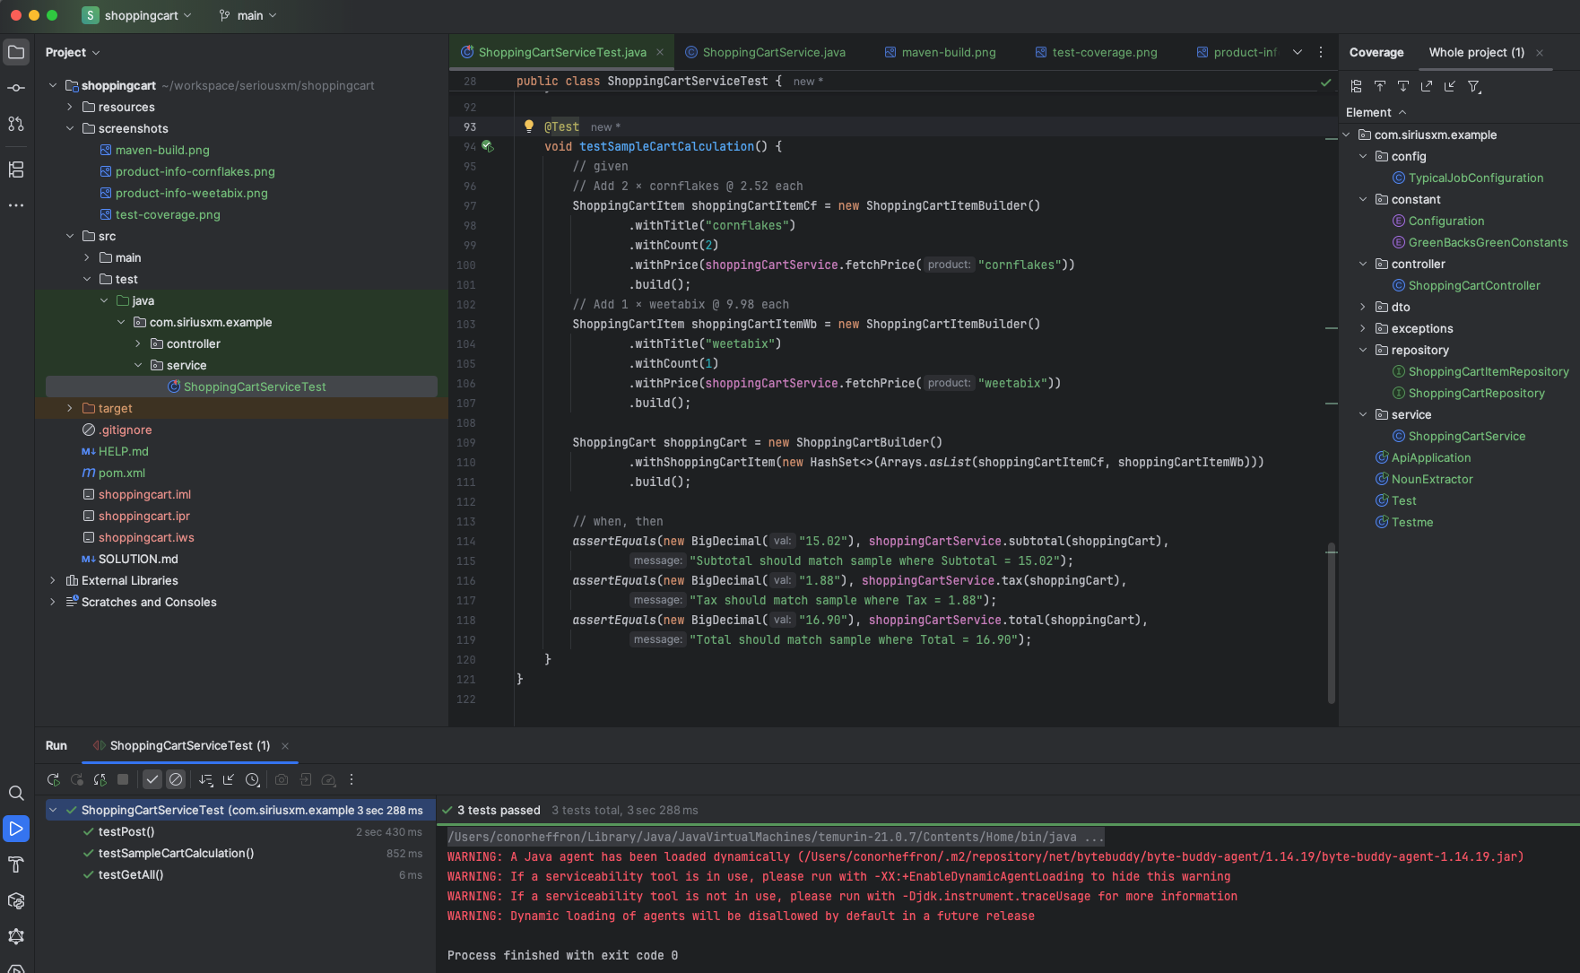Open test history clock icon
The width and height of the screenshot is (1580, 973).
[x=253, y=780]
